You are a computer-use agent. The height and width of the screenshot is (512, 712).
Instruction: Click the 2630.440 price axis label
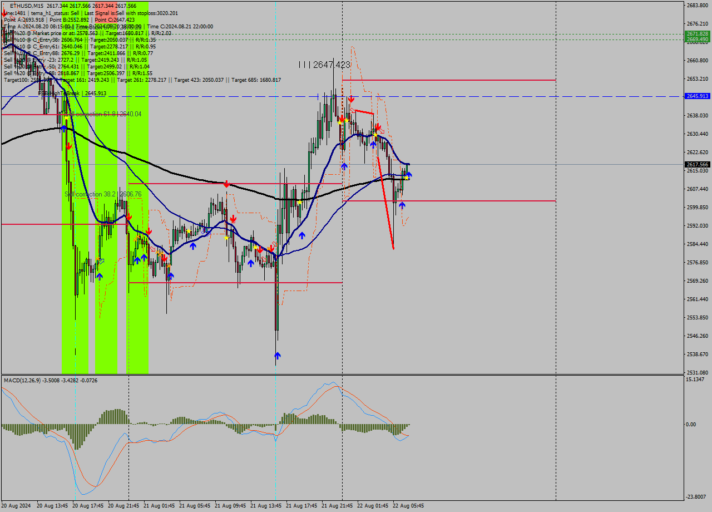[x=698, y=134]
